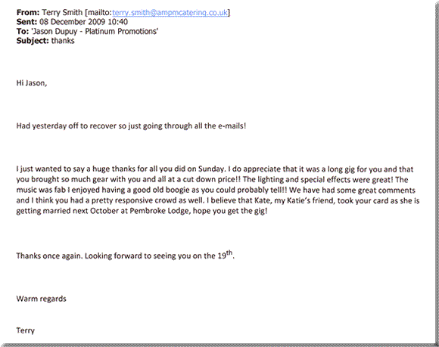Open the terry.smith@ampmcatering.co.uk email link

point(170,13)
